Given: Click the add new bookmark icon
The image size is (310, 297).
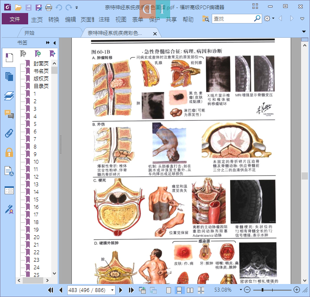Looking at the screenshot, I should pyautogui.click(x=38, y=54).
